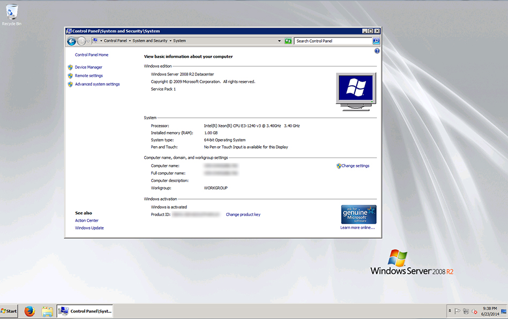Click the Service Pack 1 text
This screenshot has width=508, height=319.
(x=163, y=89)
